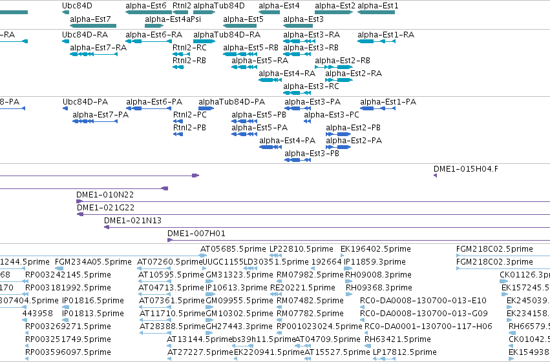Open transcript Ubc84D-RA
550x362 pixels.
[x=85, y=35]
